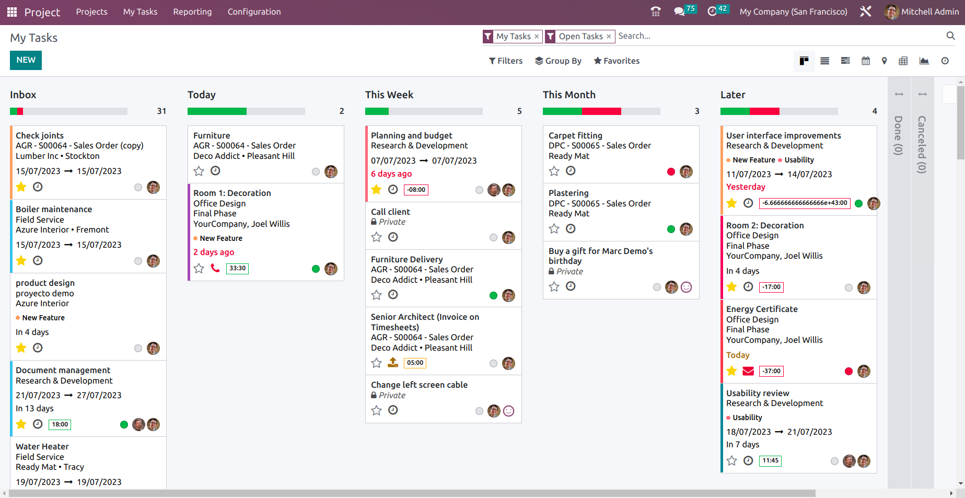965x498 pixels.
Task: Remove the Open Tasks filter
Action: coord(609,36)
